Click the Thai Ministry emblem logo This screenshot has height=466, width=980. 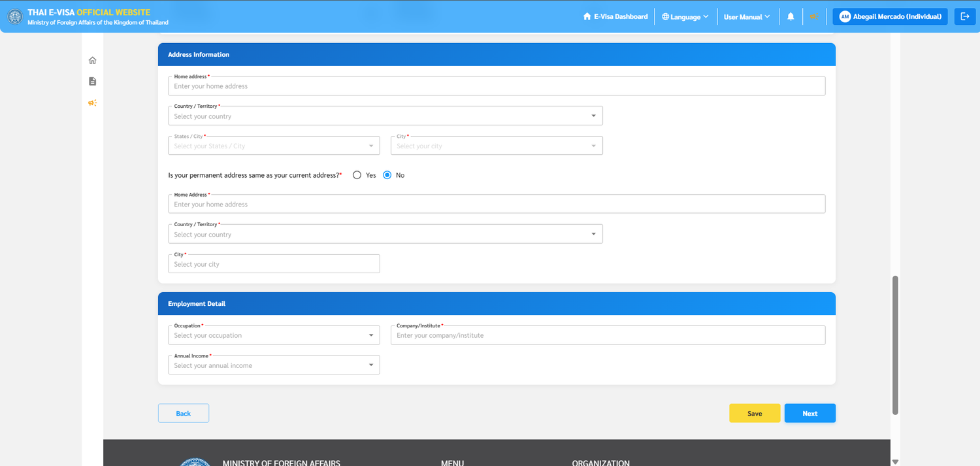(14, 16)
